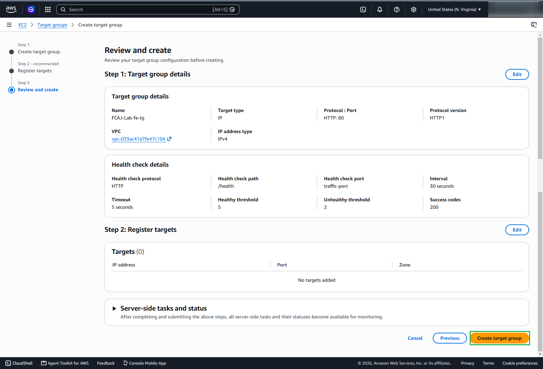Go back with the Previous button
Screen dimensions: 543x369
pyautogui.click(x=450, y=338)
